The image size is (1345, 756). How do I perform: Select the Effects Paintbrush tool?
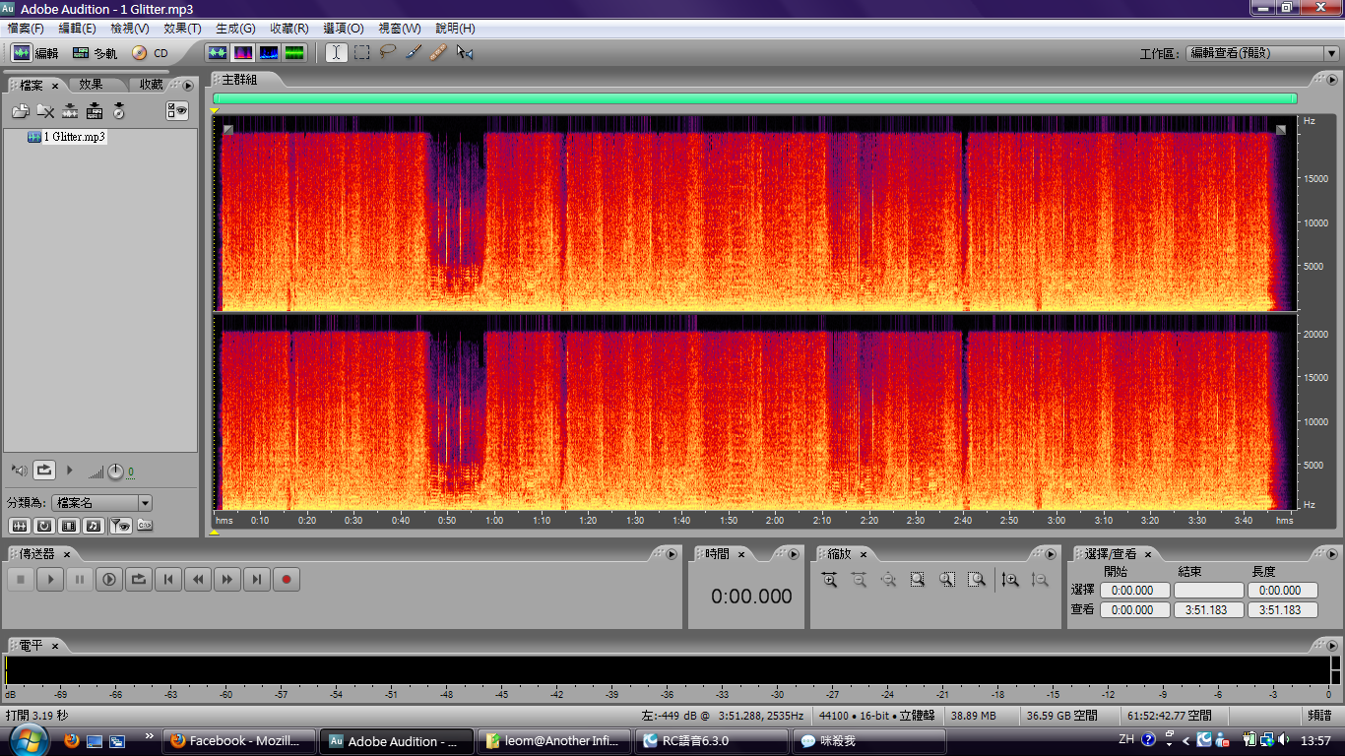[x=414, y=52]
